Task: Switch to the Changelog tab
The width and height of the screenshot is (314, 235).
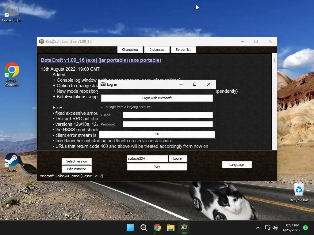Action: (x=130, y=50)
